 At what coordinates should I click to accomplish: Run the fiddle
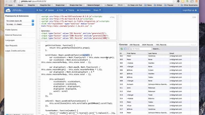click(x=39, y=10)
